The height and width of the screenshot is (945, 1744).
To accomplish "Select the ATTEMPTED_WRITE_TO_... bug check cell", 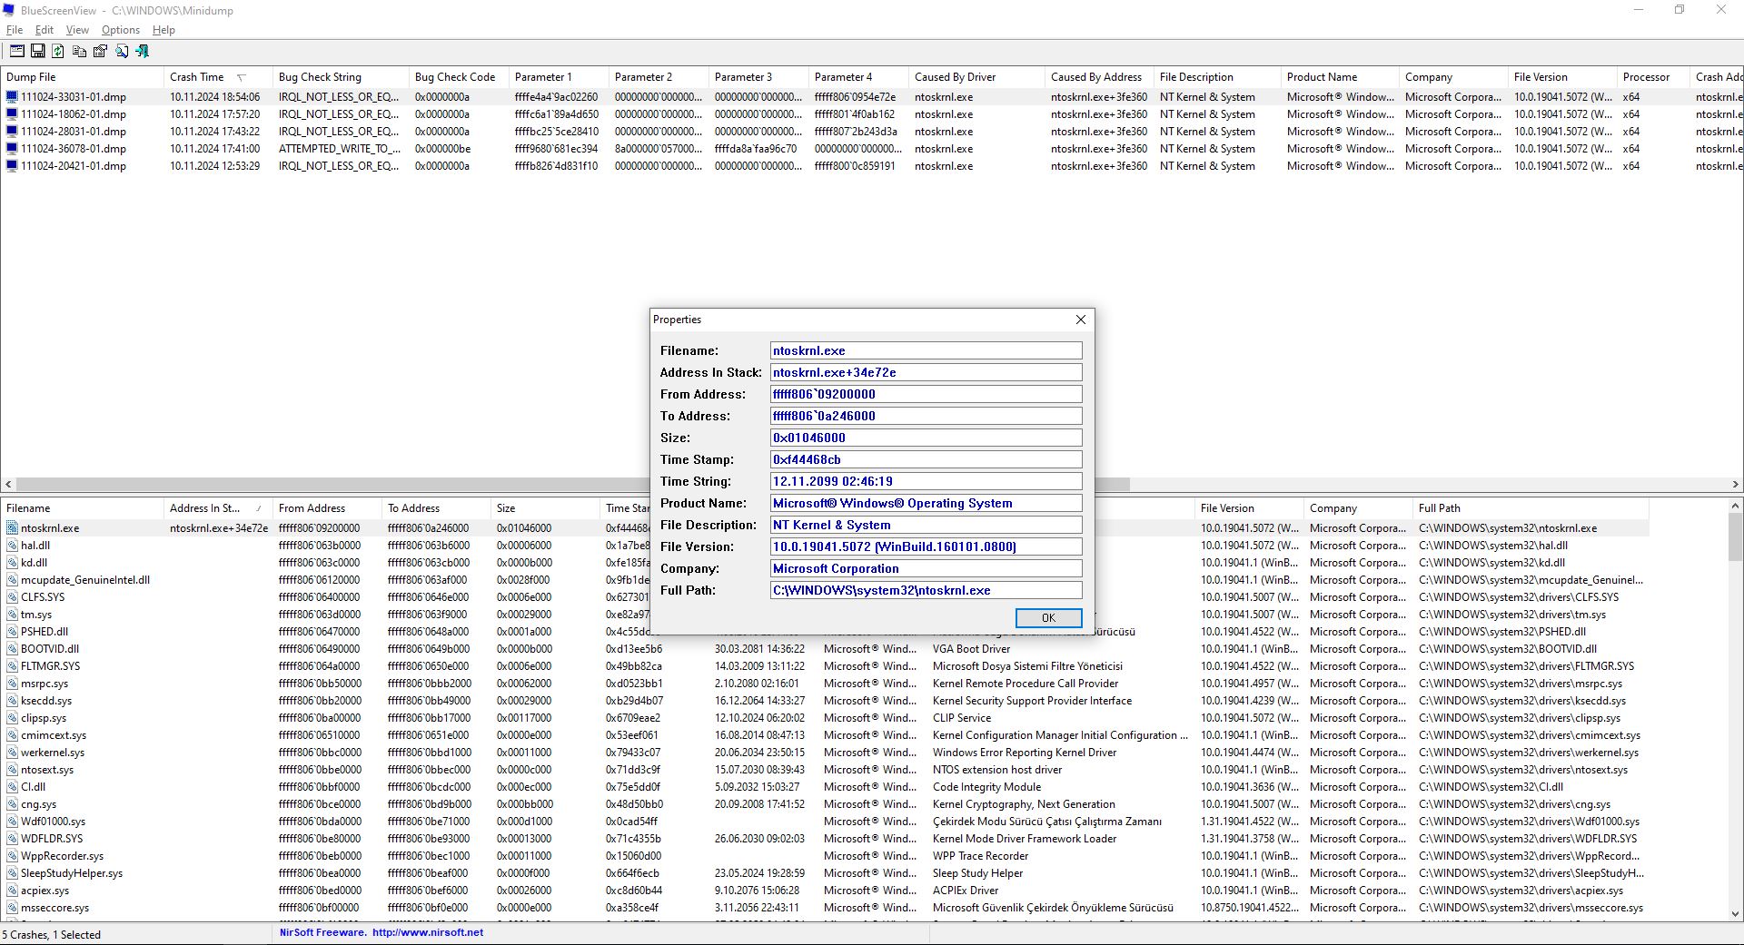I will tap(338, 149).
